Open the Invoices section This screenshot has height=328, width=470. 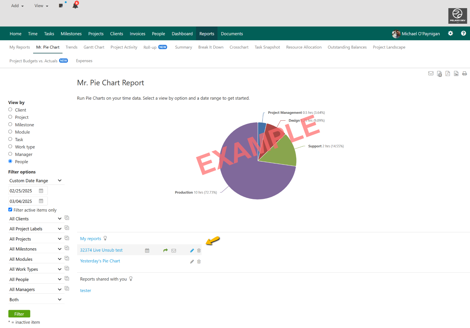point(137,33)
